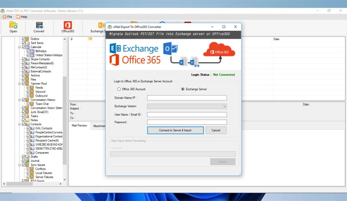Collapse the Calendar tree node
Image resolution: width=347 pixels, height=201 pixels.
click(x=20, y=47)
